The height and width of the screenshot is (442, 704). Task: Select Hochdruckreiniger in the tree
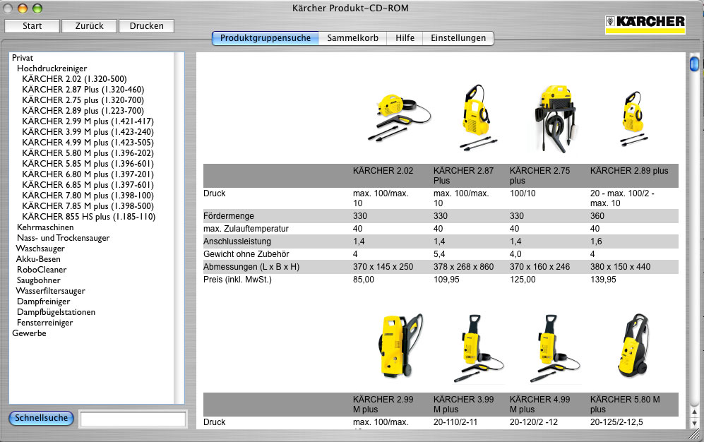[52, 68]
